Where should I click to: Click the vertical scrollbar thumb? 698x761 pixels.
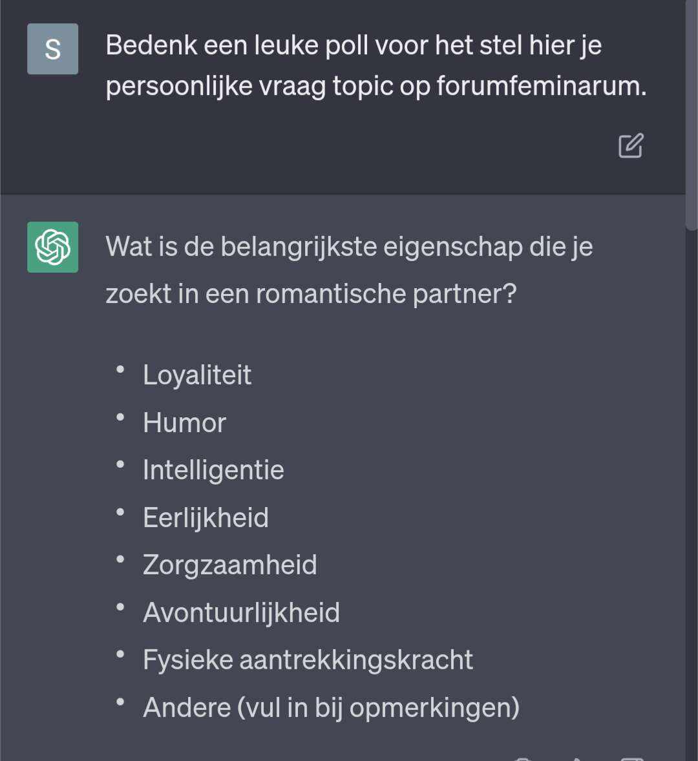692,114
